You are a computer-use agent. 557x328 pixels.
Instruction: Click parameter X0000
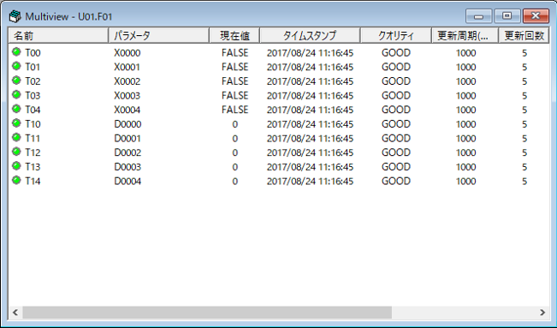[x=127, y=52]
